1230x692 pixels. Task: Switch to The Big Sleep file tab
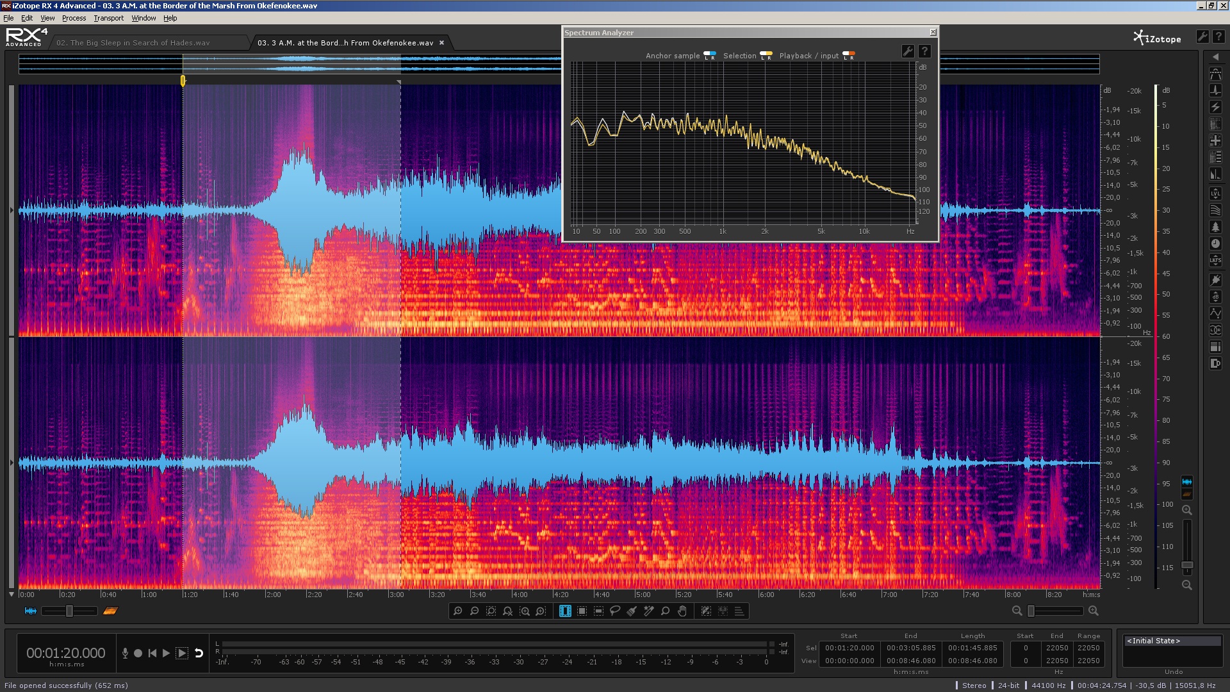(x=133, y=43)
